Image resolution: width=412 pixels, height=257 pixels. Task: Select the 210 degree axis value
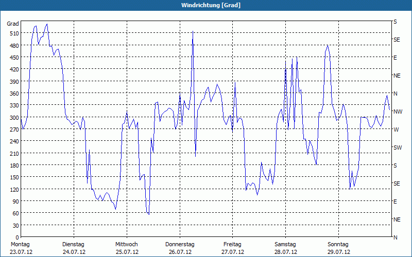15,153
